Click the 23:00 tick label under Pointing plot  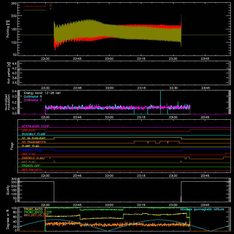coord(109,59)
